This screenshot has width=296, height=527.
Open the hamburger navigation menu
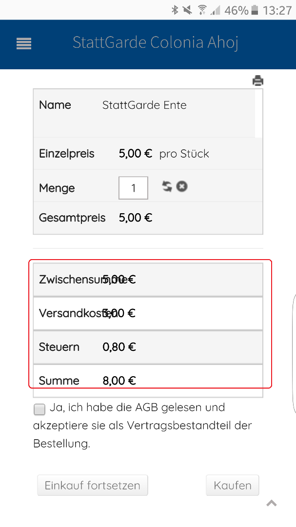tap(24, 44)
